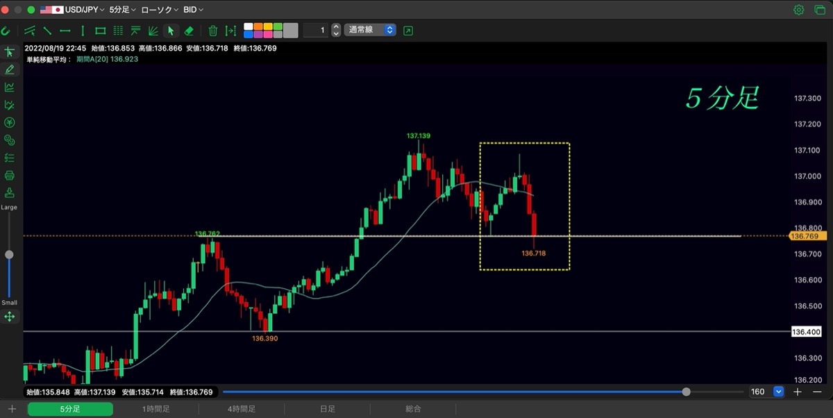
Task: Open the 5分足 timeframe dropdown
Action: pyautogui.click(x=123, y=10)
